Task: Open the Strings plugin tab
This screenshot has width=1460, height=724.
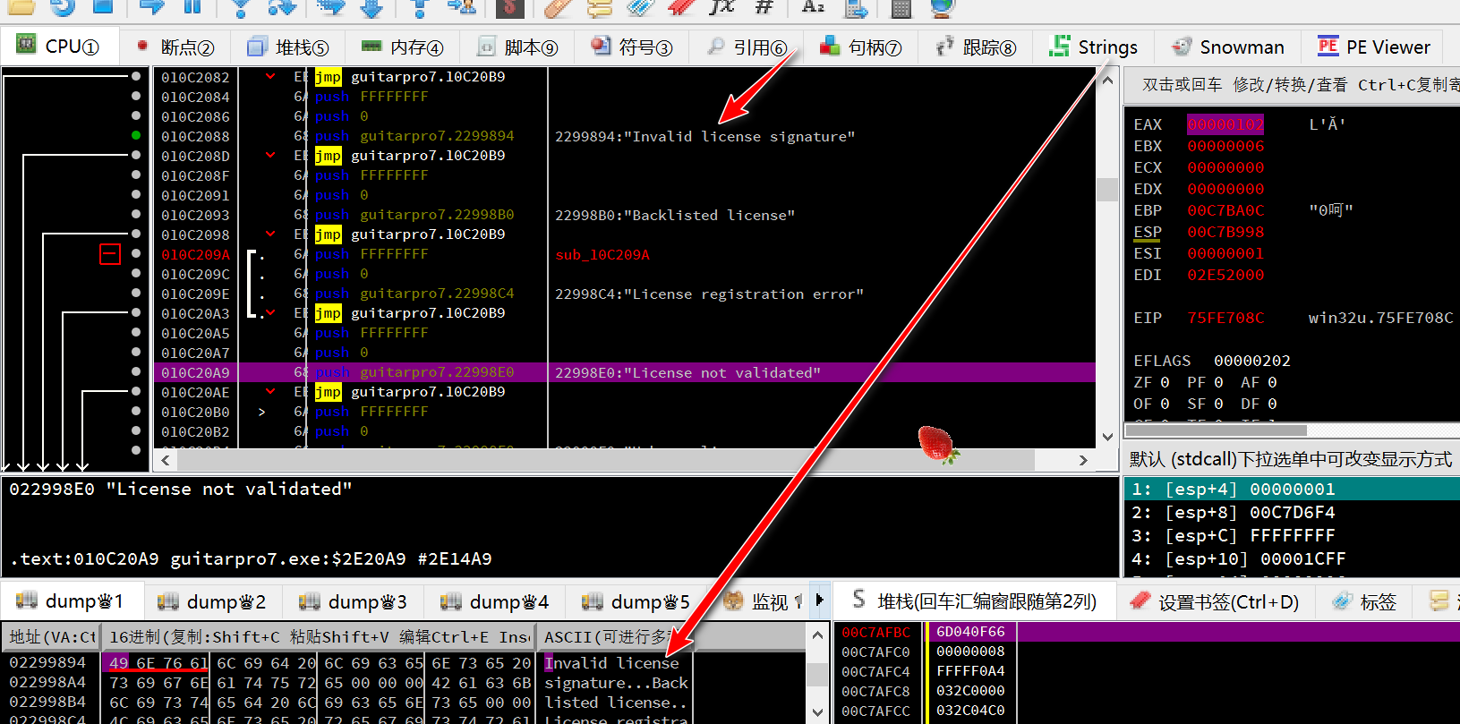Action: [1094, 47]
